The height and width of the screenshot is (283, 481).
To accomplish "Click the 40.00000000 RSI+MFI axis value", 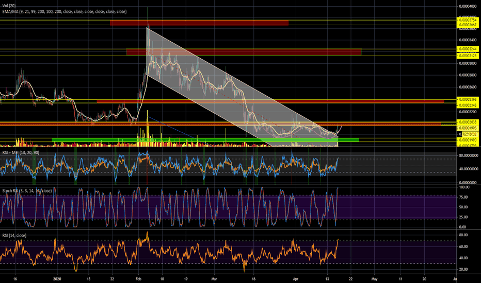I will click(x=468, y=169).
